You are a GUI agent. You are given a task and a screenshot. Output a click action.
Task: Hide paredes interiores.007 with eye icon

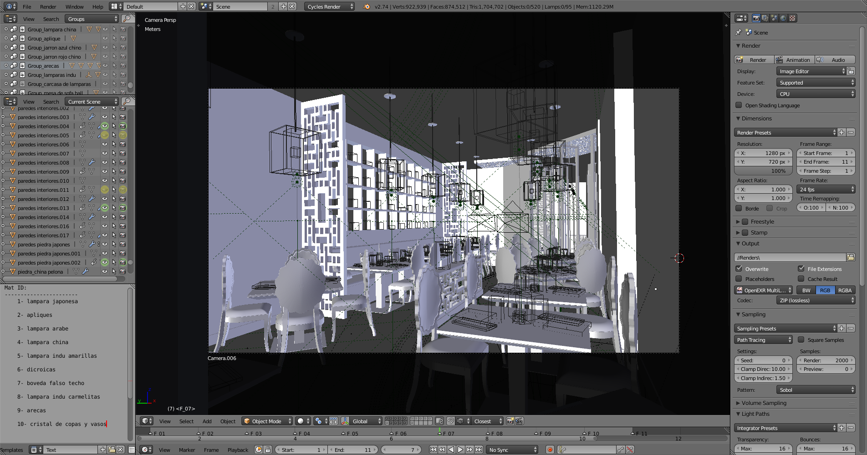105,154
